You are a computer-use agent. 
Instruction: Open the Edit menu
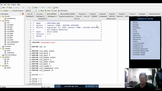[x=5, y=5]
